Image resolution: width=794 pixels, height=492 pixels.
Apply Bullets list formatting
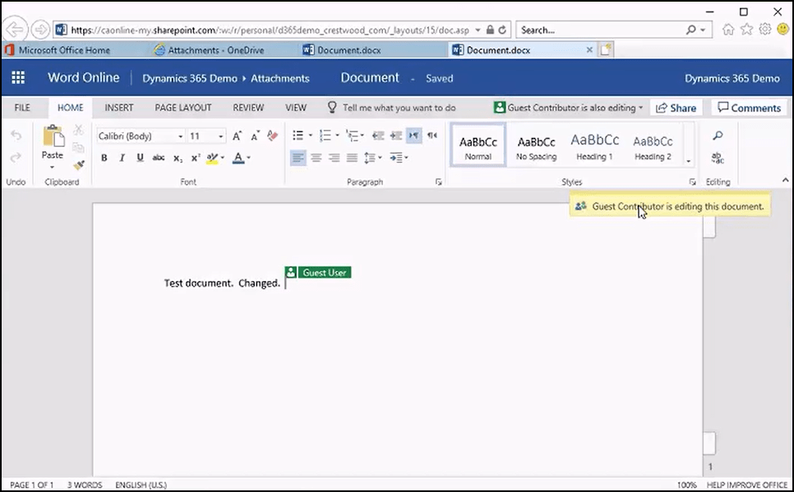point(299,136)
